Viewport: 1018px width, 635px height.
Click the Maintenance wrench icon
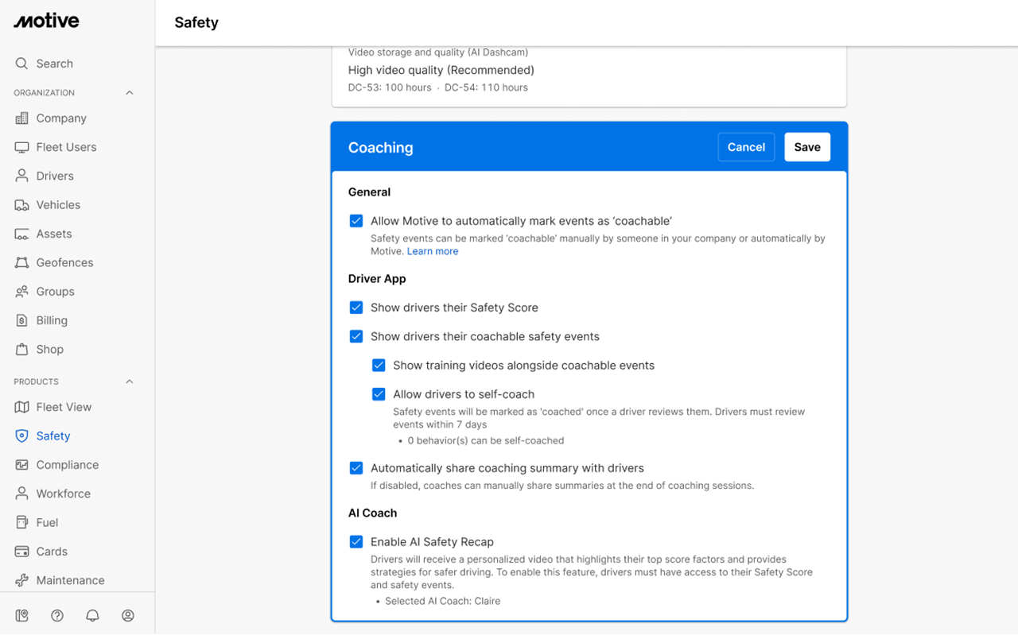point(21,580)
